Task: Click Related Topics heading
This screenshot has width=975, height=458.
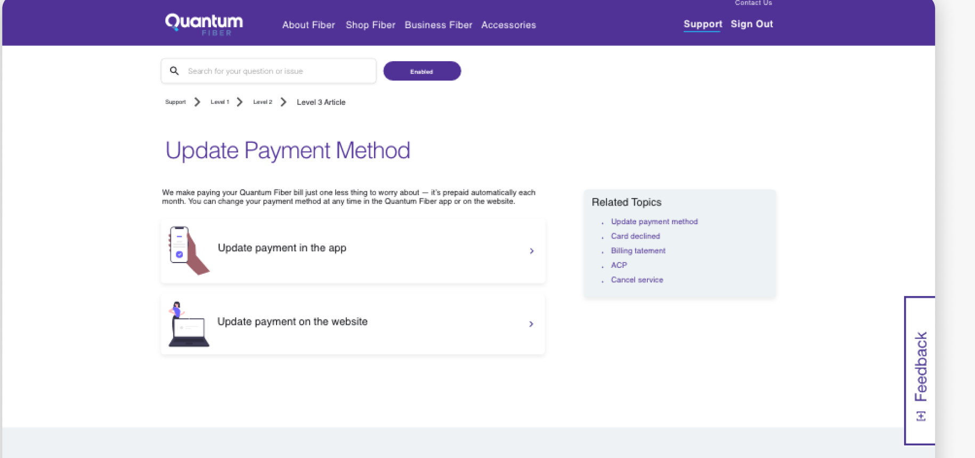Action: 627,202
